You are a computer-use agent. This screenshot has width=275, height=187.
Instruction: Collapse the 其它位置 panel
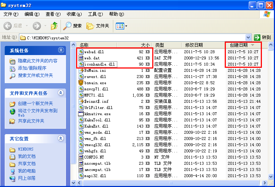(61, 139)
